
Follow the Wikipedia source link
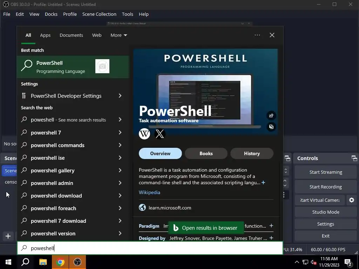click(x=149, y=192)
